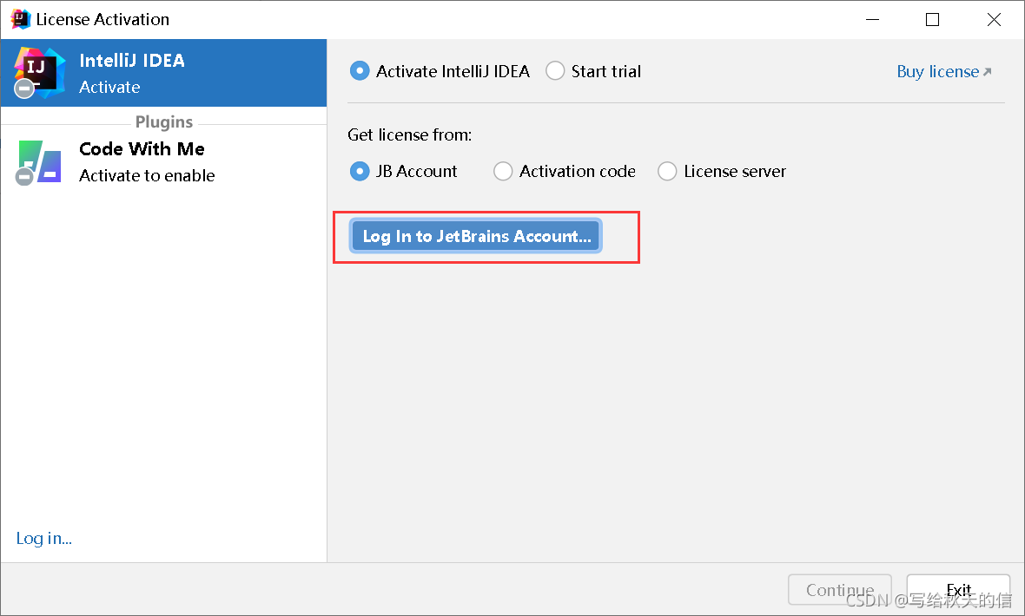This screenshot has height=616, width=1025.
Task: Click the Exit button
Action: click(x=958, y=589)
